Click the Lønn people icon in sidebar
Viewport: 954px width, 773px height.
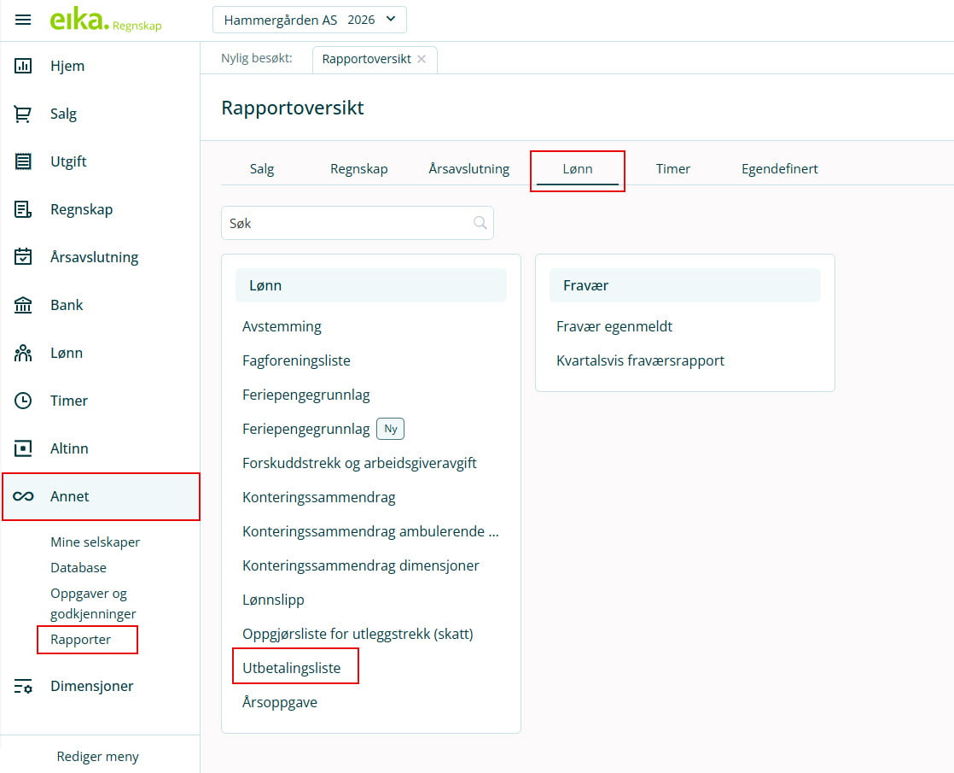(x=23, y=353)
